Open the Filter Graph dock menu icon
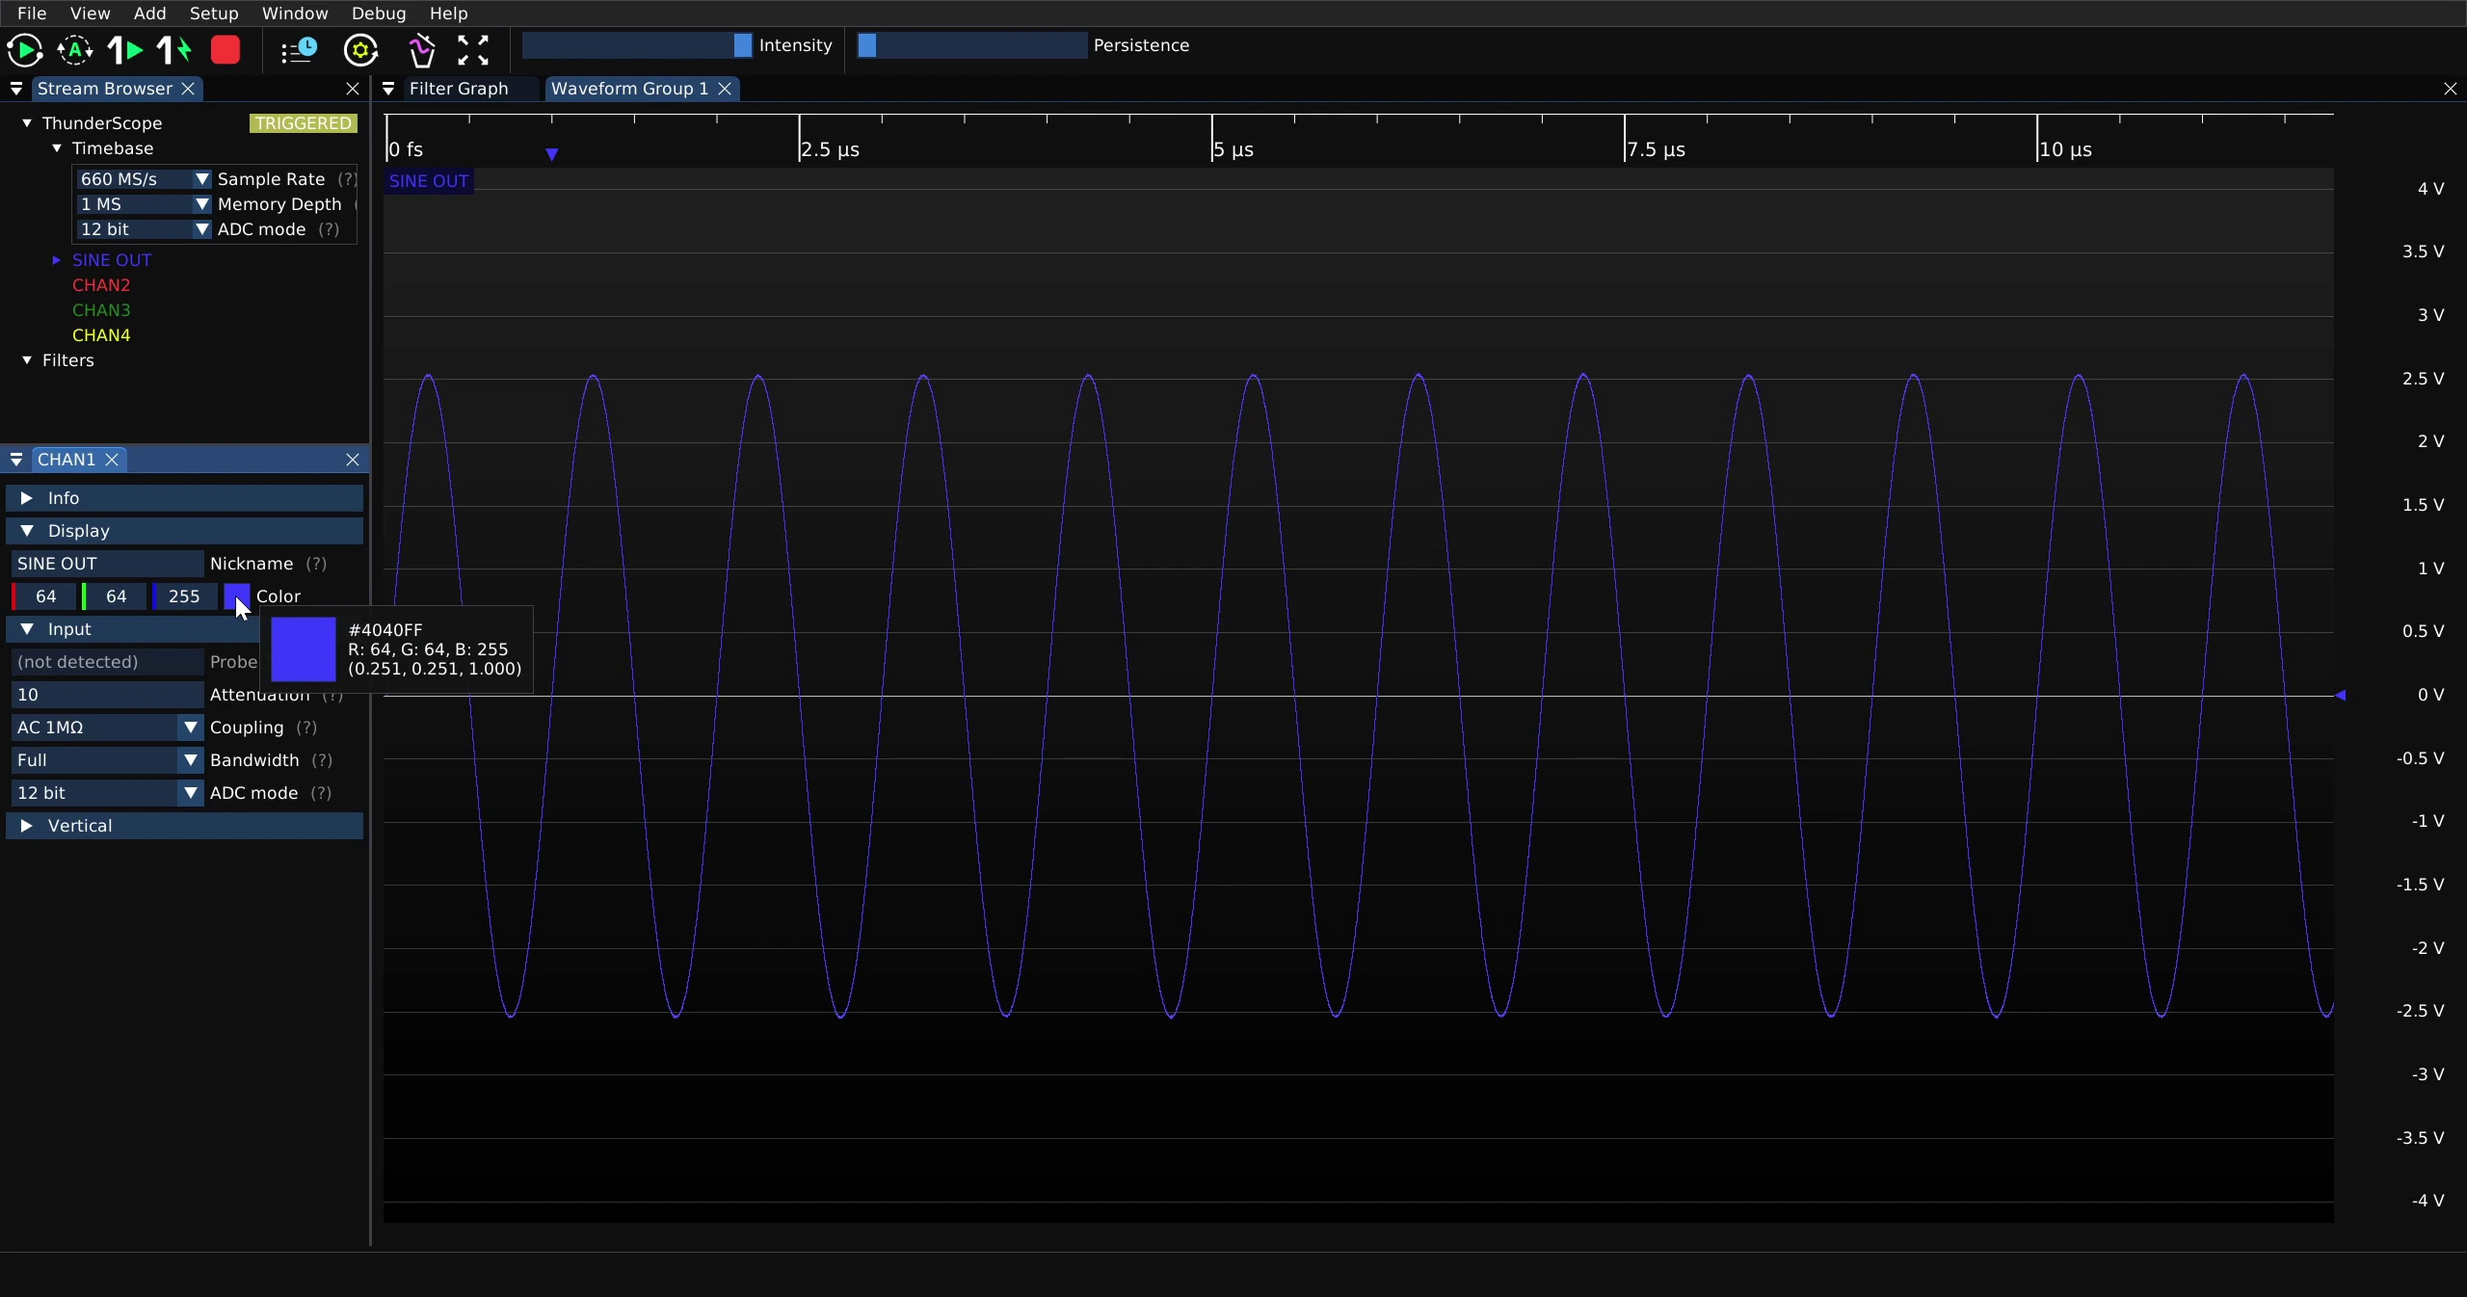 [x=388, y=89]
